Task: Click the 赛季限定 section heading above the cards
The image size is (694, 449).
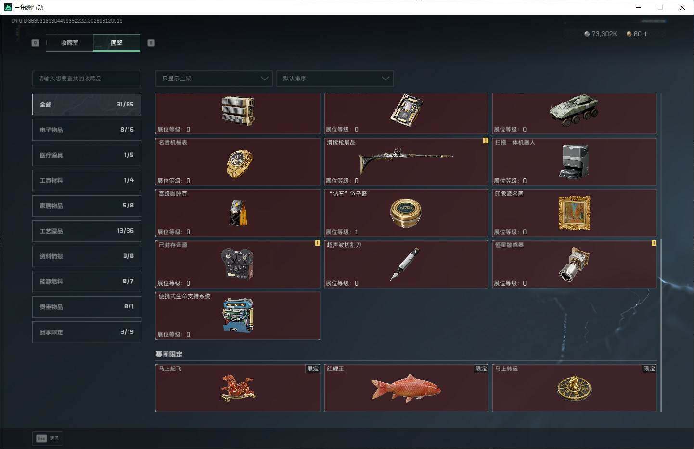Action: click(169, 354)
